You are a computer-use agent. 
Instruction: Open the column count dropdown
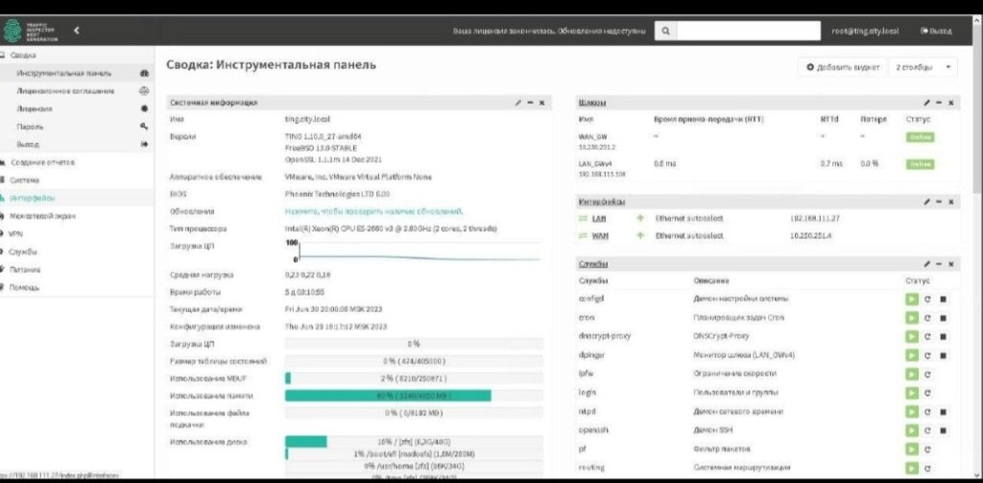[924, 67]
